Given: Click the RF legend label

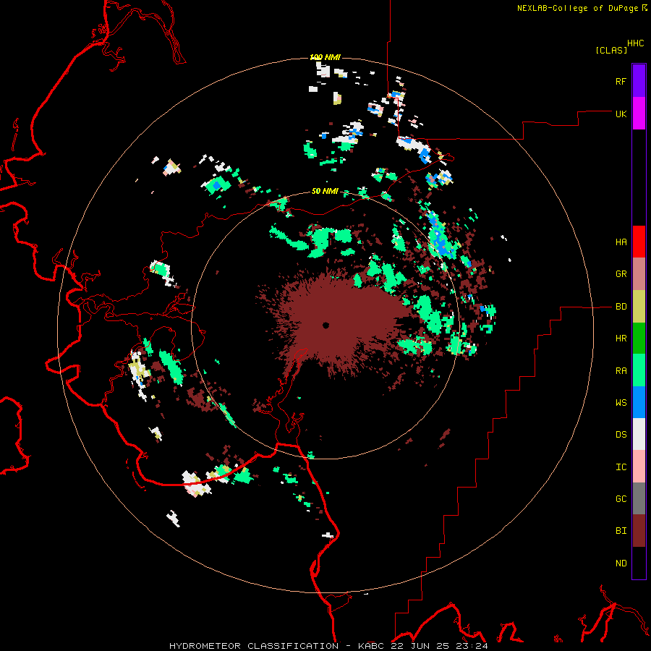Looking at the screenshot, I should tap(621, 81).
